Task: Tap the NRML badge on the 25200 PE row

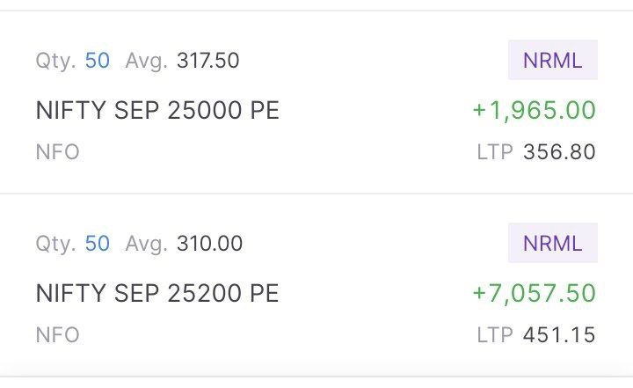Action: pos(552,243)
